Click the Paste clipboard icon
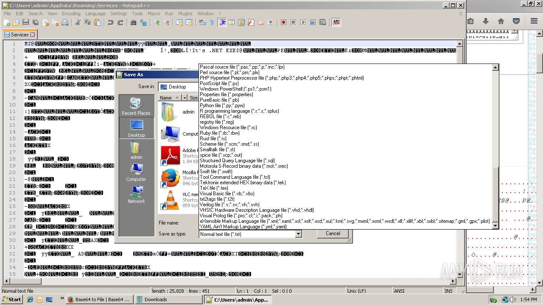This screenshot has width=543, height=305. pyautogui.click(x=97, y=22)
